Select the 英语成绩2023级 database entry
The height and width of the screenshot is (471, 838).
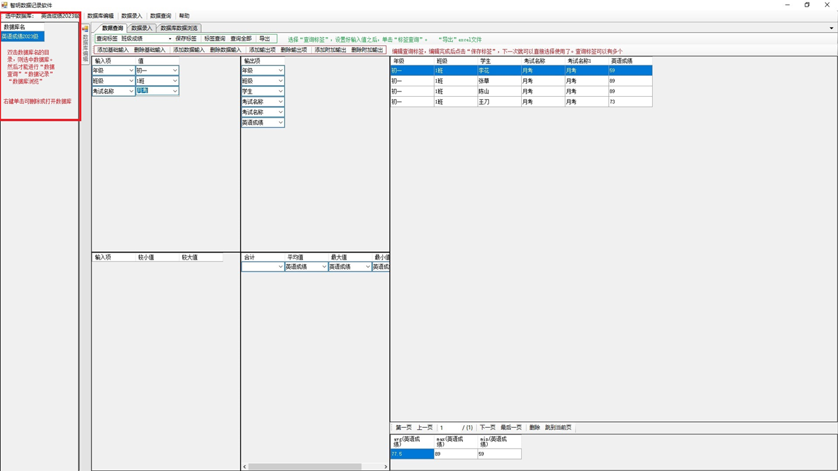pos(20,37)
